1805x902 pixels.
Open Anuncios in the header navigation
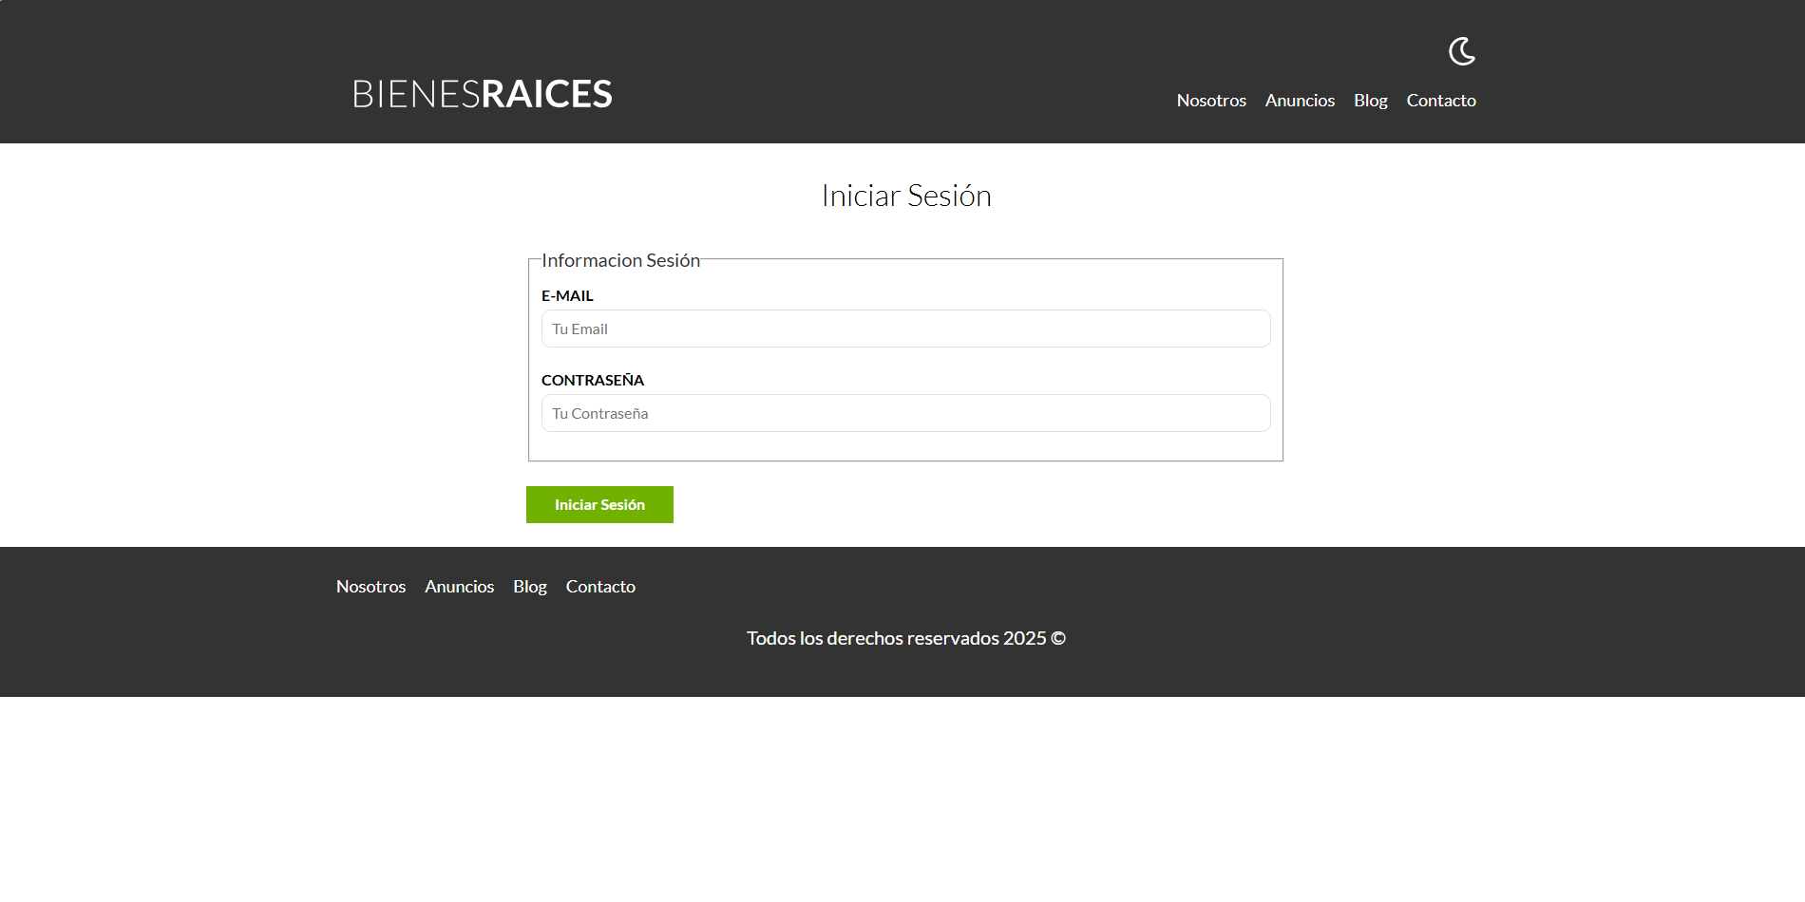(x=1300, y=101)
